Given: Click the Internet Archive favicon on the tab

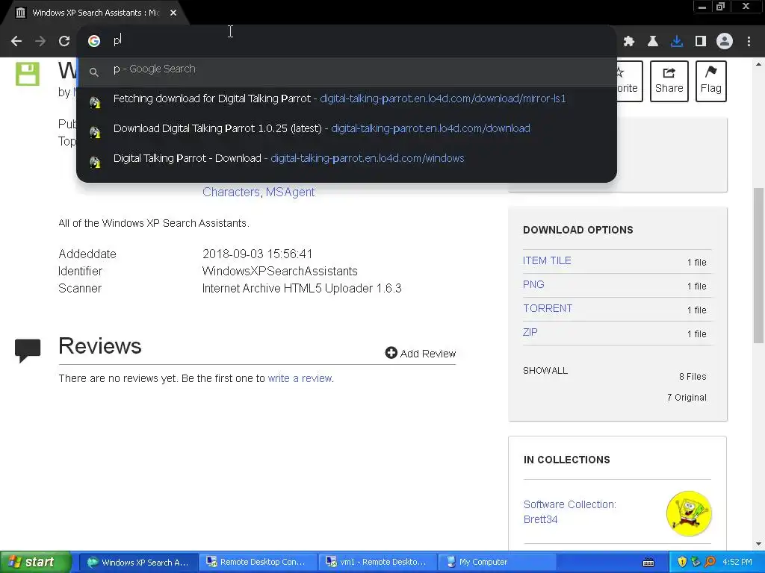Looking at the screenshot, I should (20, 13).
